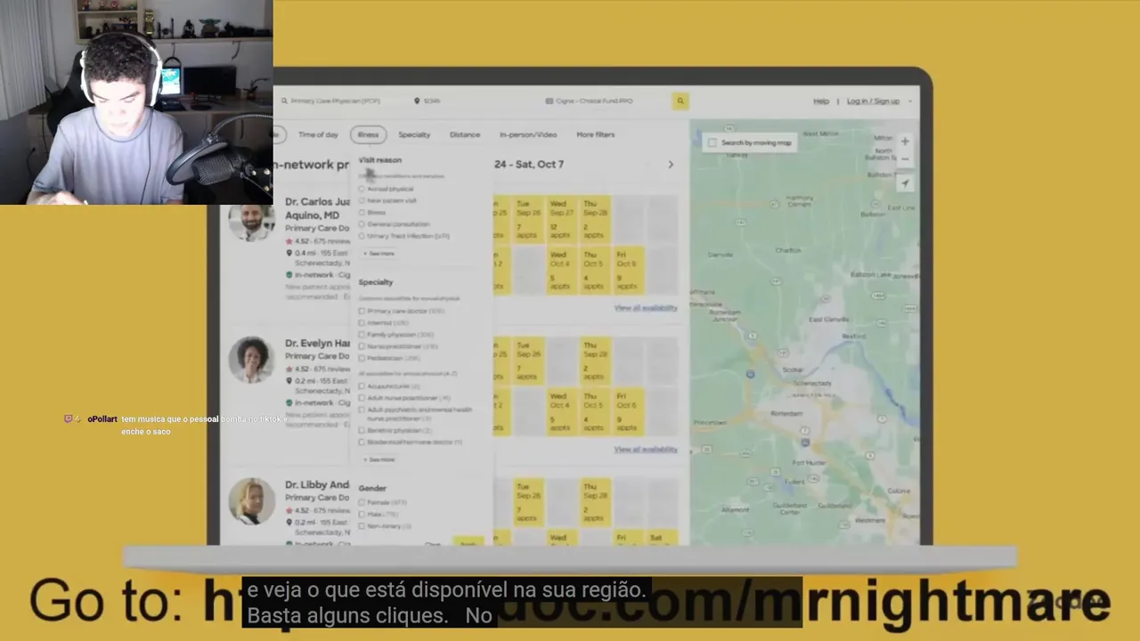Expand See more under Visit reason

coord(379,254)
